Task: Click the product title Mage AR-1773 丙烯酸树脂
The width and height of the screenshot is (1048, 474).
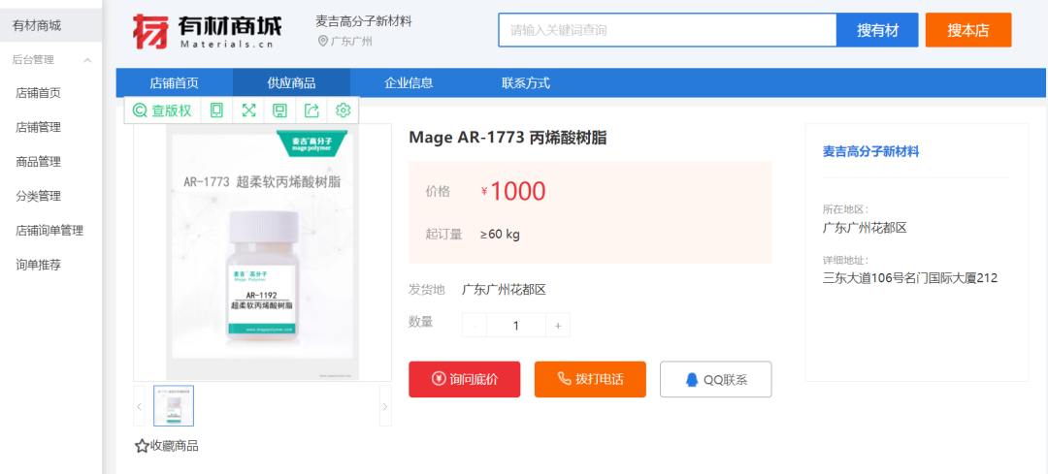Action: pos(508,138)
